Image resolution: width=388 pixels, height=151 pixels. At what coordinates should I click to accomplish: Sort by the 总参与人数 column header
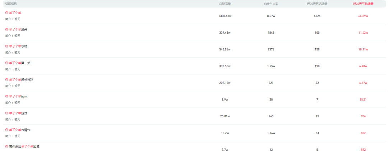point(271,4)
